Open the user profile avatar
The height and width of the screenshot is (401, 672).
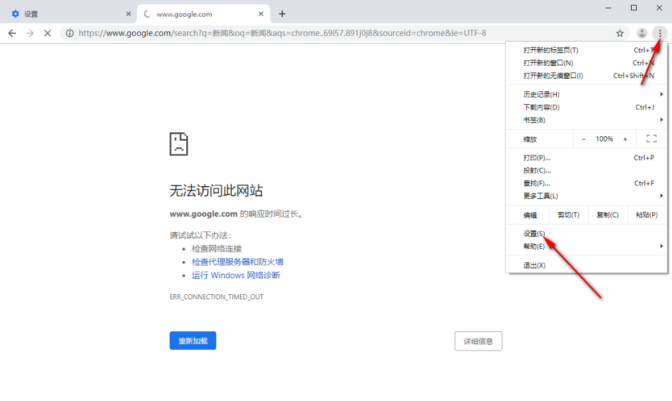point(642,33)
